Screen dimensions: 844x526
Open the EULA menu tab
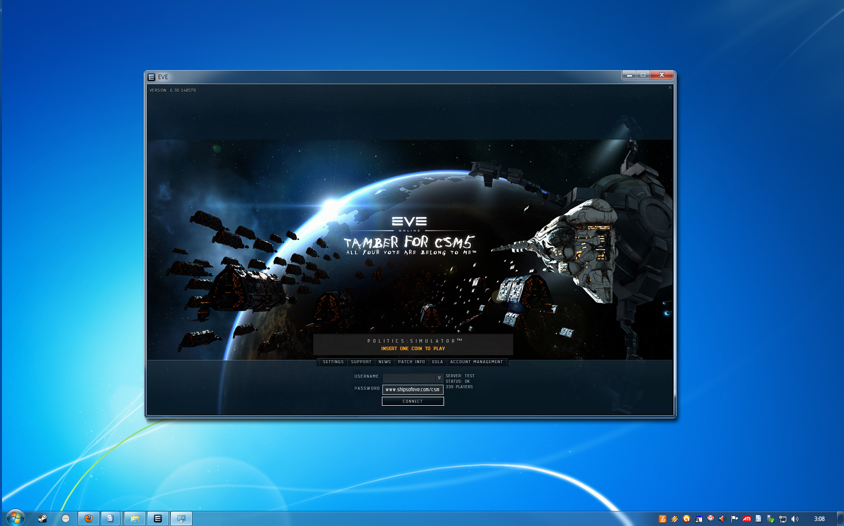pos(438,362)
